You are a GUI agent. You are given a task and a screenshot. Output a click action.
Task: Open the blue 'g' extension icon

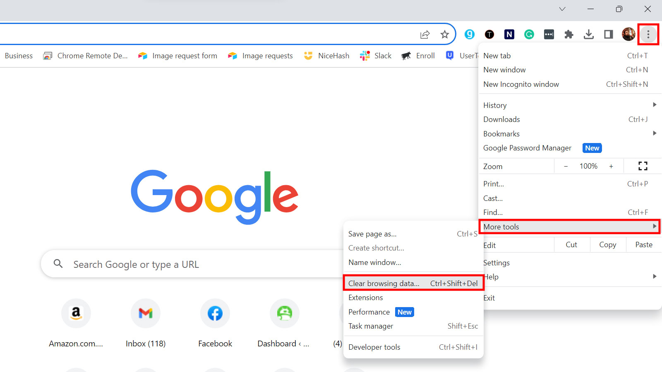[470, 34]
